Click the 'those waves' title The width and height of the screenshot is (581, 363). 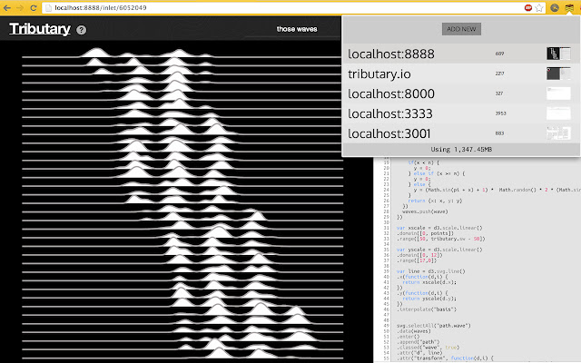coord(297,29)
